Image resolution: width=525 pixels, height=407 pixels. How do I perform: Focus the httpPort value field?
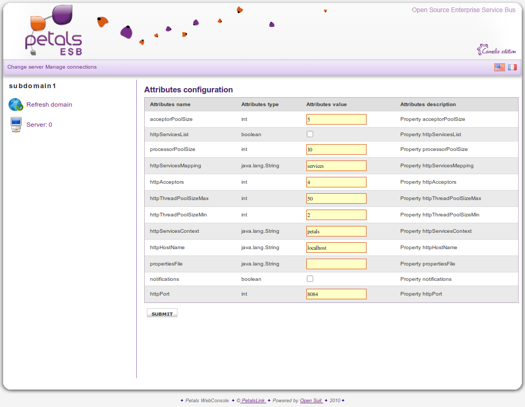[336, 294]
